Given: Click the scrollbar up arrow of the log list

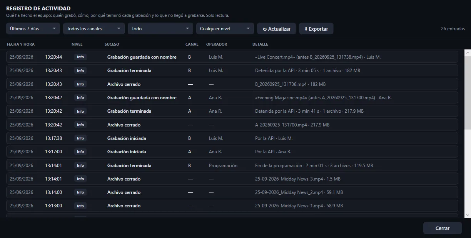Looking at the screenshot, I should click(x=468, y=53).
